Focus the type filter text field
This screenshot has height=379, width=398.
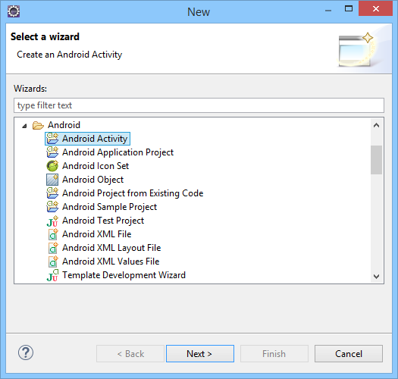(199, 105)
